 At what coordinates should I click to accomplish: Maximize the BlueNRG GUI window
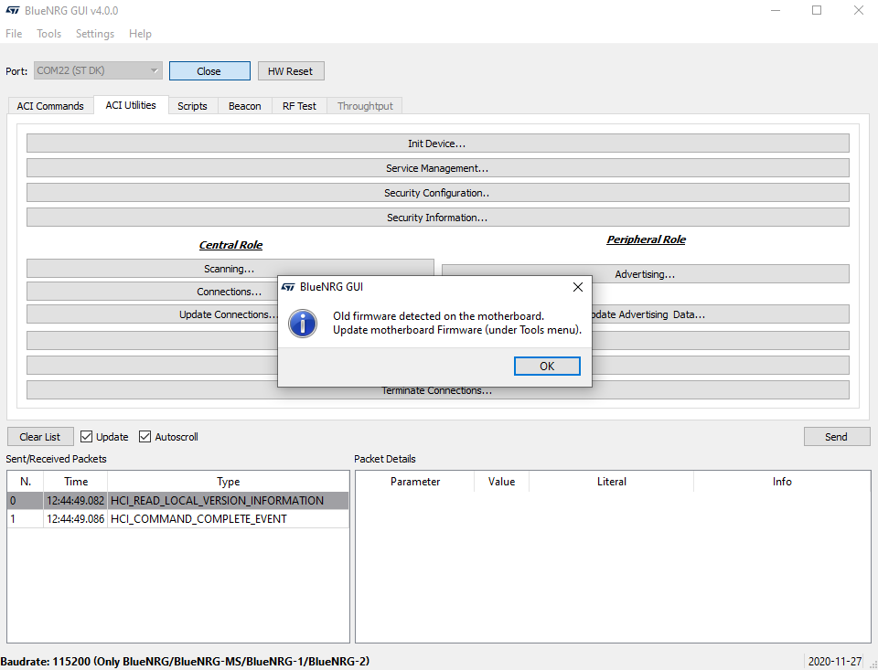[817, 11]
